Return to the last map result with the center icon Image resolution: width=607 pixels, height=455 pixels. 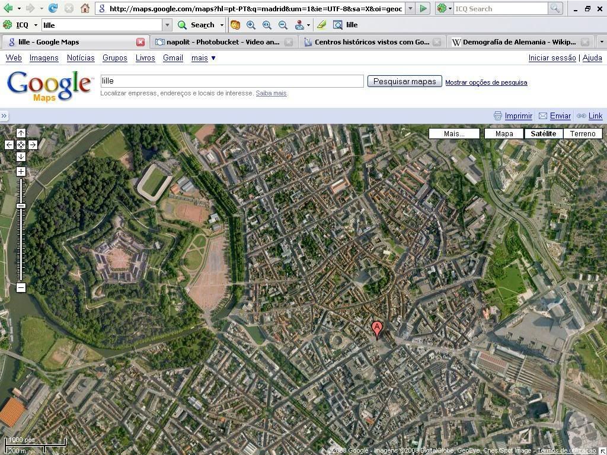[x=21, y=145]
